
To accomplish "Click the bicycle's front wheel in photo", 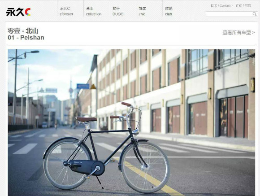I will click(x=145, y=166).
